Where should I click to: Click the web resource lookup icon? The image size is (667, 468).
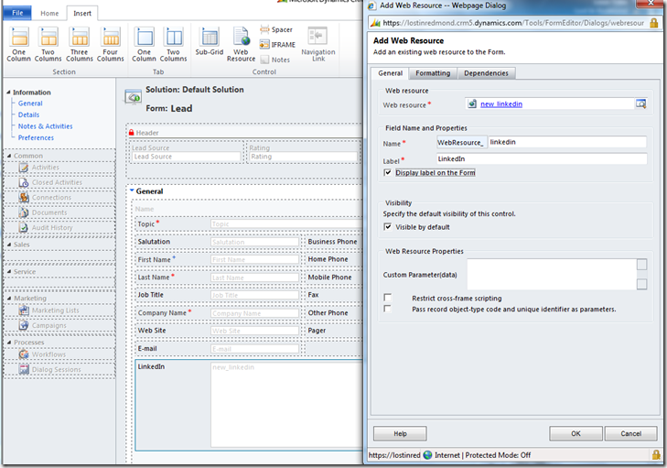point(640,103)
